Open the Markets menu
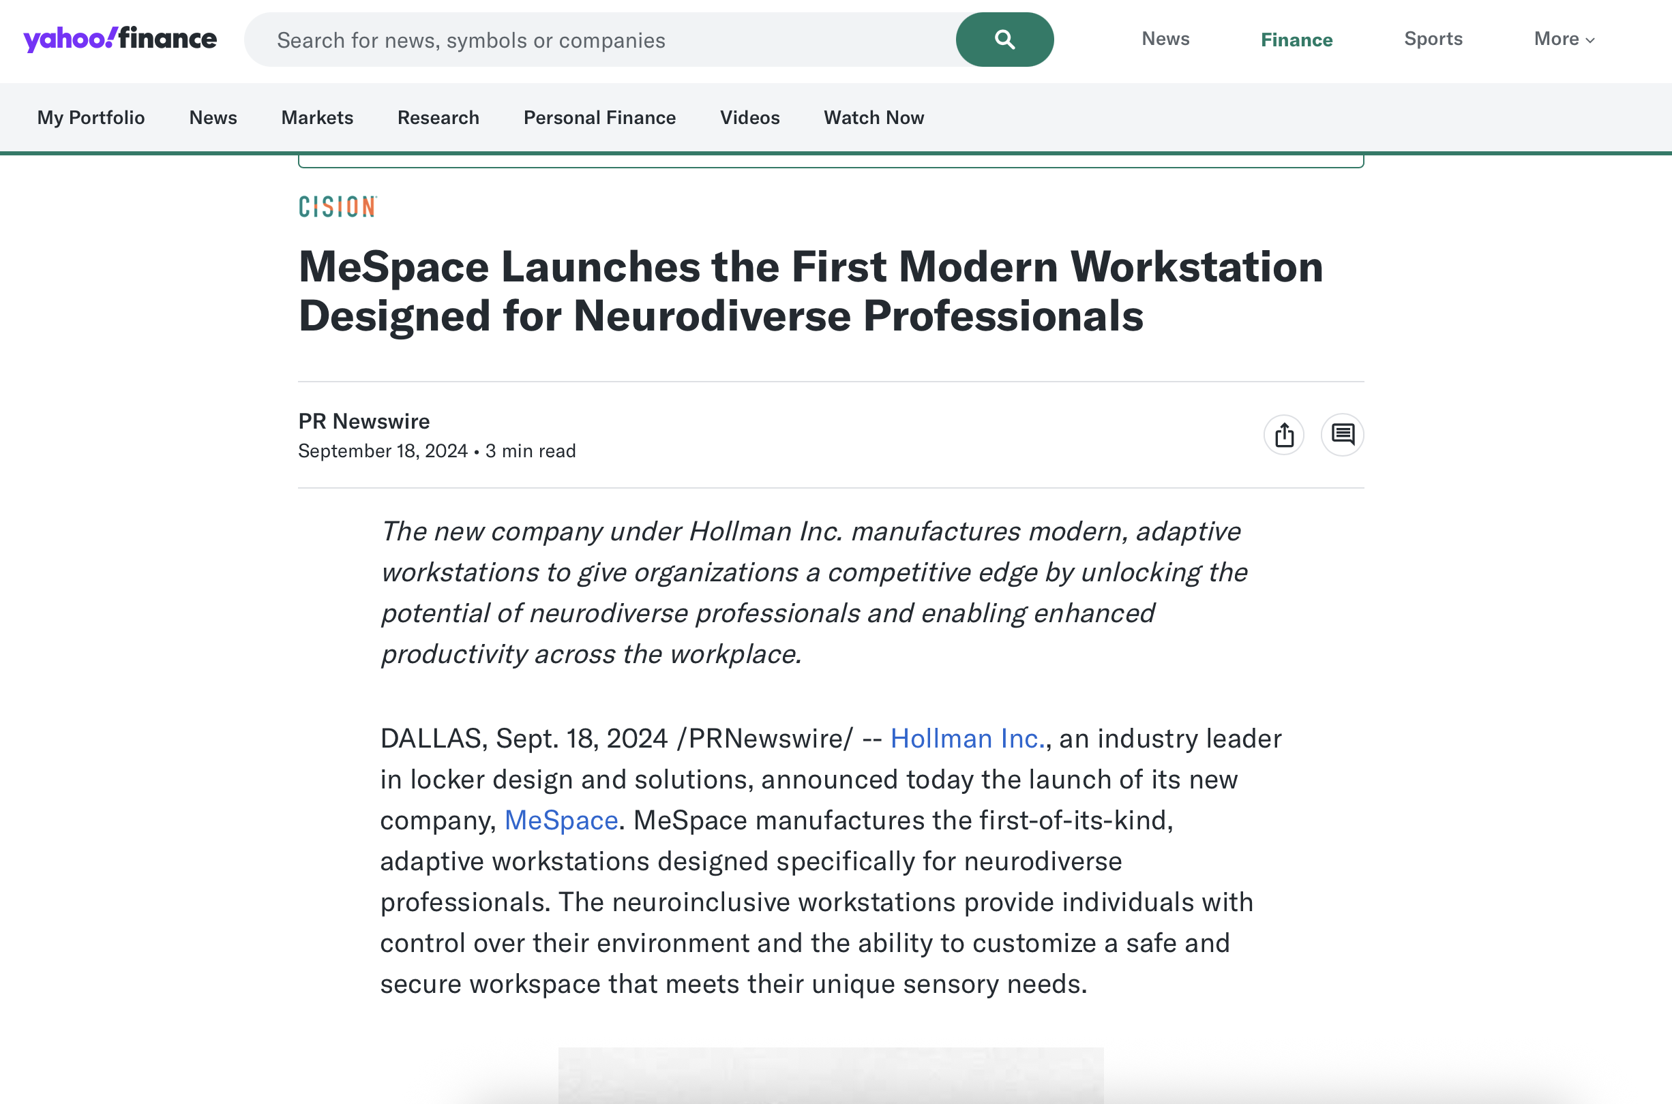The height and width of the screenshot is (1104, 1672). (317, 118)
